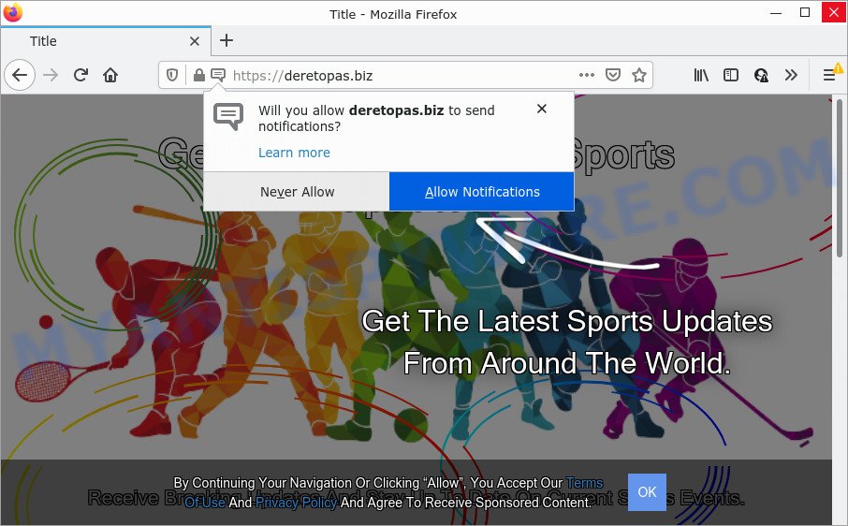This screenshot has height=526, width=848.
Task: Click the chat bubble icon in the popup
Action: 228,116
